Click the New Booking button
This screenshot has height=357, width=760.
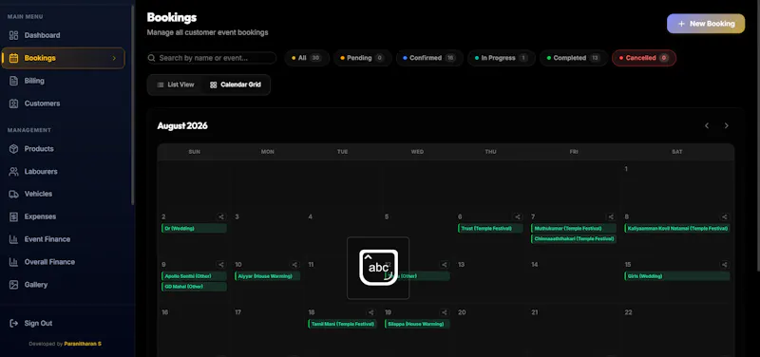pos(706,24)
